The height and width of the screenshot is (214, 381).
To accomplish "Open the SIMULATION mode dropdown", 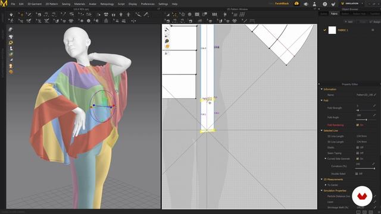I will click(x=352, y=4).
